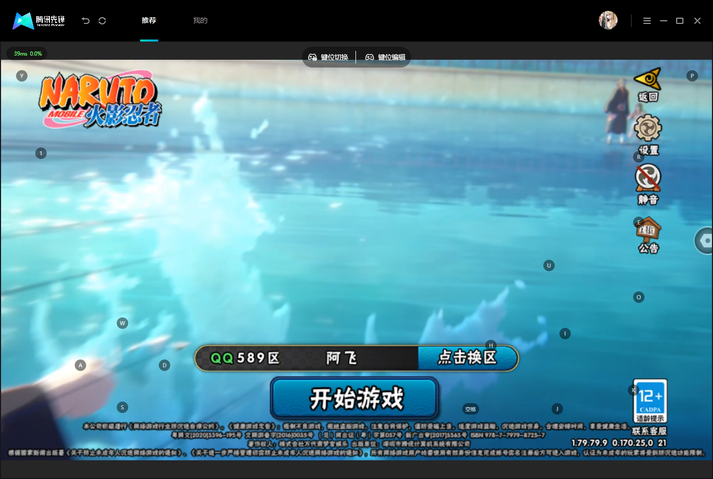This screenshot has width=713, height=479.
Task: Click the O key mapping marker
Action: (x=639, y=297)
